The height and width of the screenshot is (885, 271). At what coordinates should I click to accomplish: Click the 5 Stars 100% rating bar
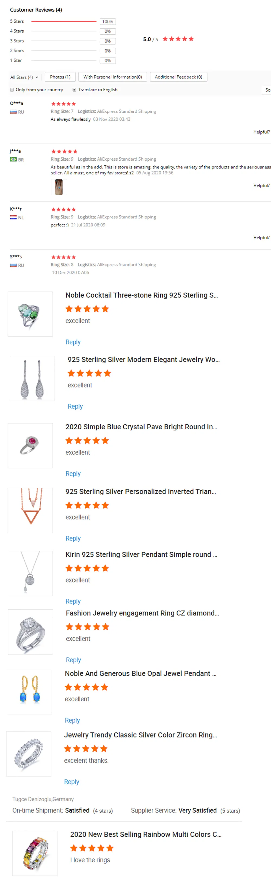pos(64,21)
